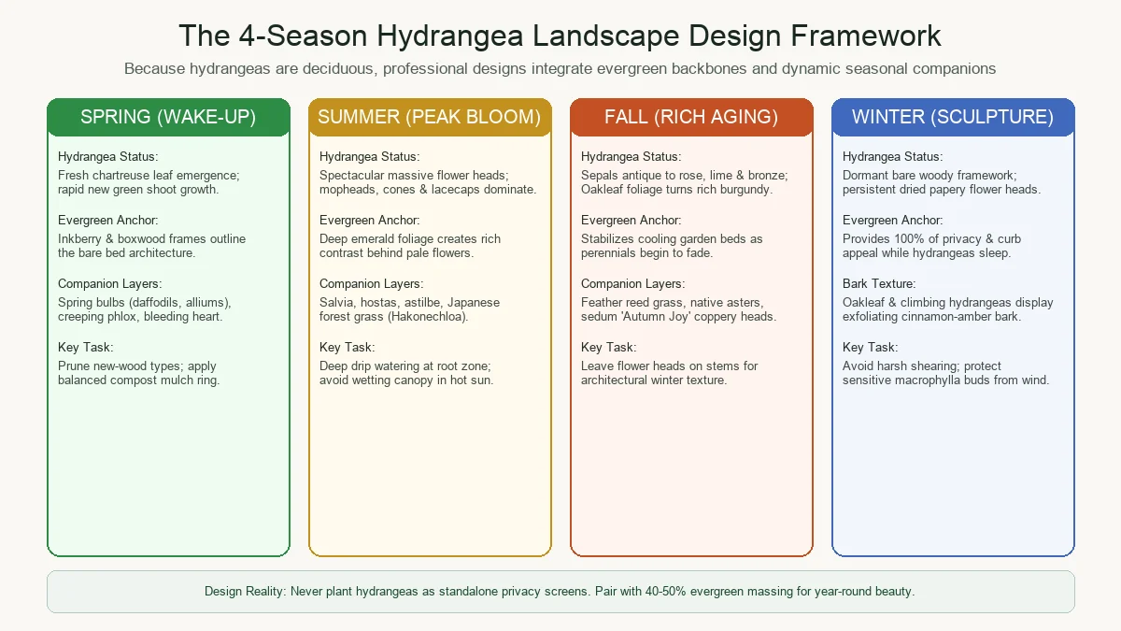The height and width of the screenshot is (631, 1121).
Task: Click the line "creeping phlox, bleeding heart."
Action: 140,316
